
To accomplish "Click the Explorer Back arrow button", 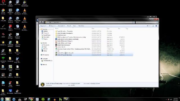I will tap(40, 22).
